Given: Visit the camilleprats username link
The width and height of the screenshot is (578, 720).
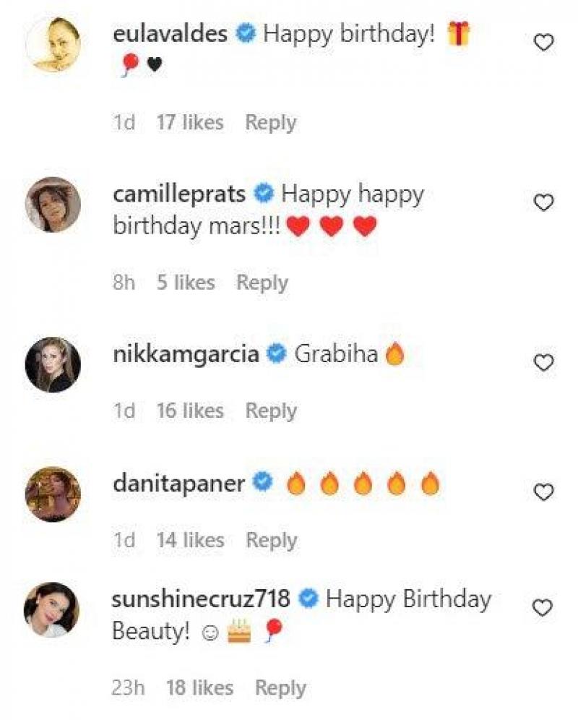Looking at the screenshot, I should point(179,194).
